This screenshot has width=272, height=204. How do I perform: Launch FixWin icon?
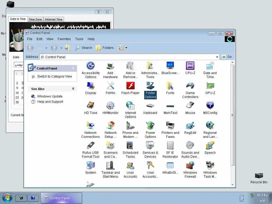coord(110,88)
